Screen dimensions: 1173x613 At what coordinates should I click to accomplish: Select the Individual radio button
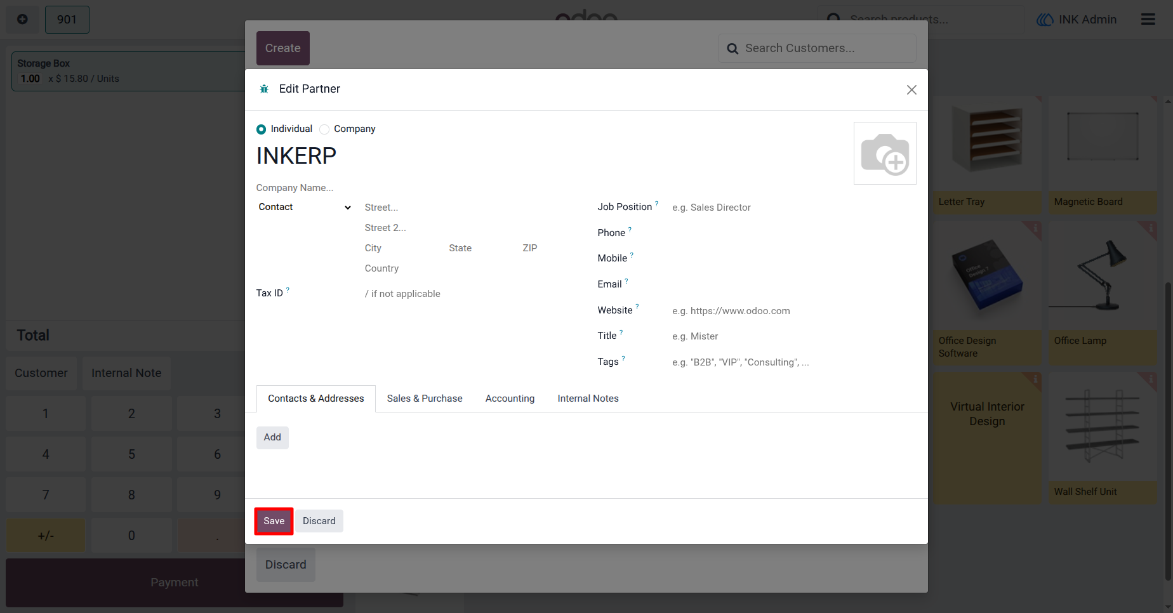[x=261, y=129]
